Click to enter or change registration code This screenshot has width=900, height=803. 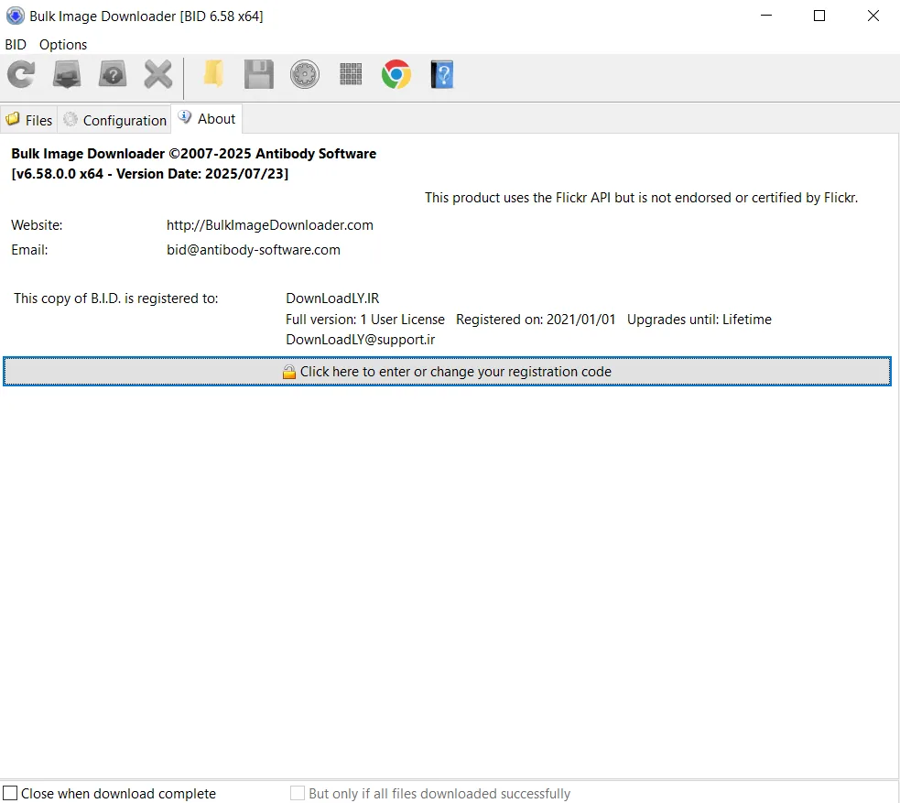coord(447,372)
